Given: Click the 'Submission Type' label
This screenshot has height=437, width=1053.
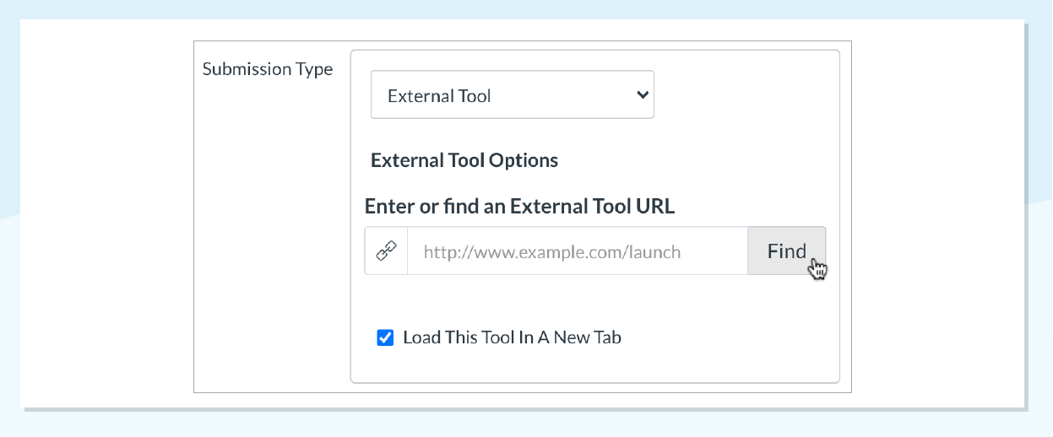Looking at the screenshot, I should pyautogui.click(x=268, y=69).
